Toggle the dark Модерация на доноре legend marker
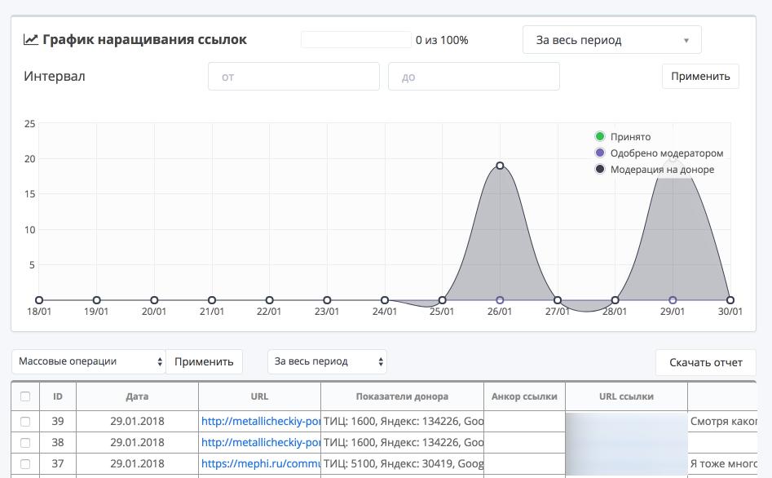Image resolution: width=772 pixels, height=478 pixels. (x=600, y=170)
